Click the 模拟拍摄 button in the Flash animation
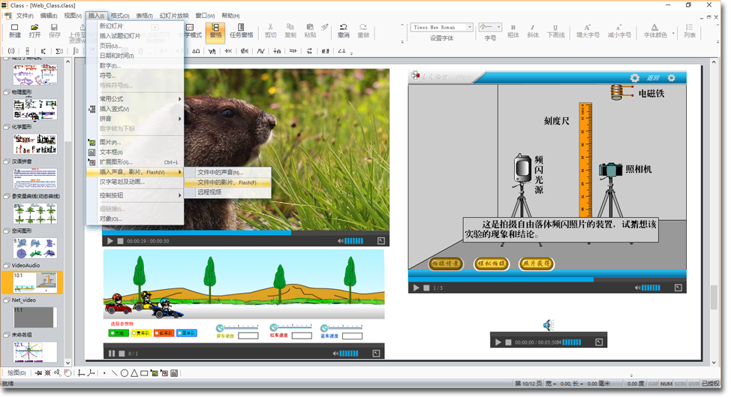This screenshot has width=731, height=398. (x=491, y=264)
